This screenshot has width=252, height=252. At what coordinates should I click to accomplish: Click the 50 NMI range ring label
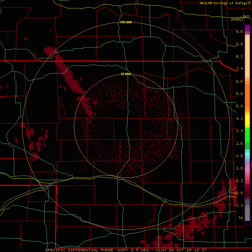click(126, 74)
